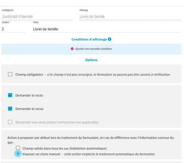184x163 pixels.
Task: Uncheck the 'Demander le verso' checkbox
Action: click(x=10, y=109)
